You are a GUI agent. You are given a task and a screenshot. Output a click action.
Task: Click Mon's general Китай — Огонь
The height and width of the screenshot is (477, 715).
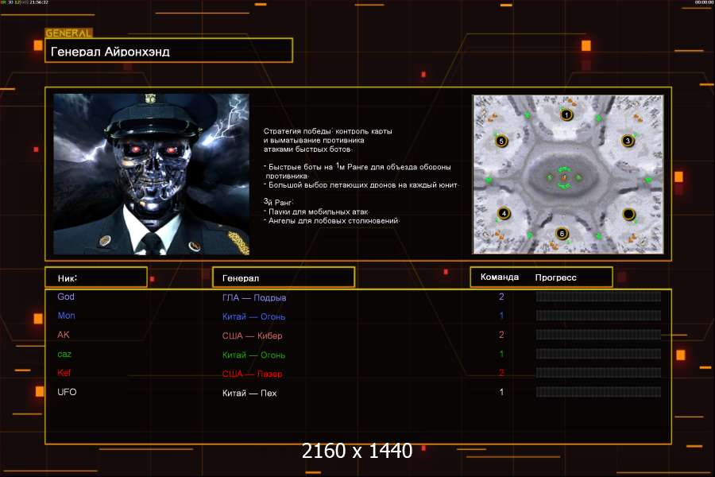253,316
